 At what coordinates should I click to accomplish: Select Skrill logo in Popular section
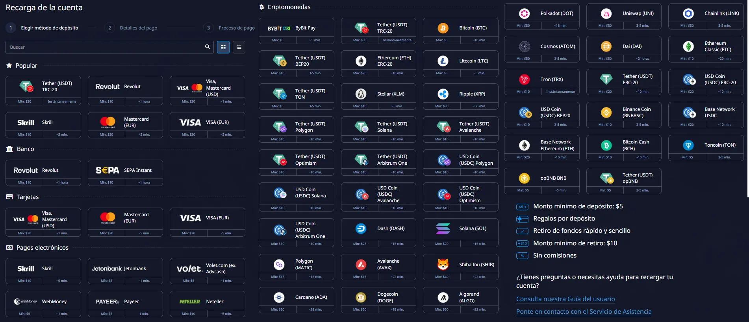pos(26,122)
